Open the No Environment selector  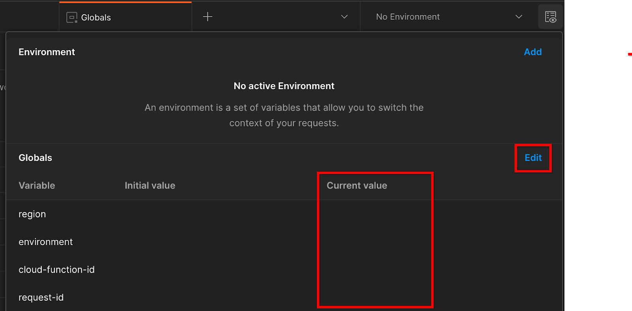(408, 17)
